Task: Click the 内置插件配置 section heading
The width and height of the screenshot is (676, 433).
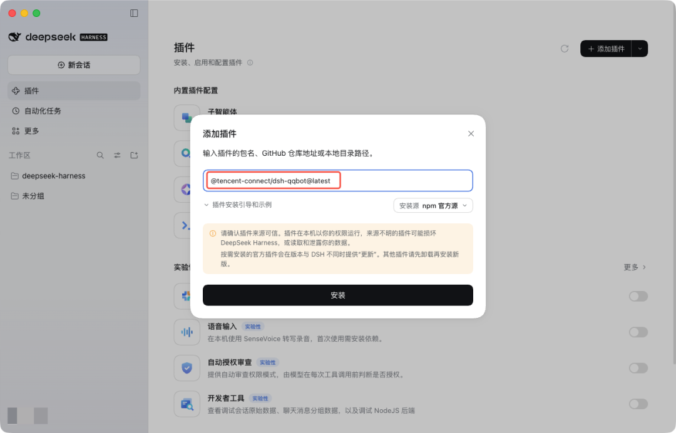Action: click(x=196, y=91)
